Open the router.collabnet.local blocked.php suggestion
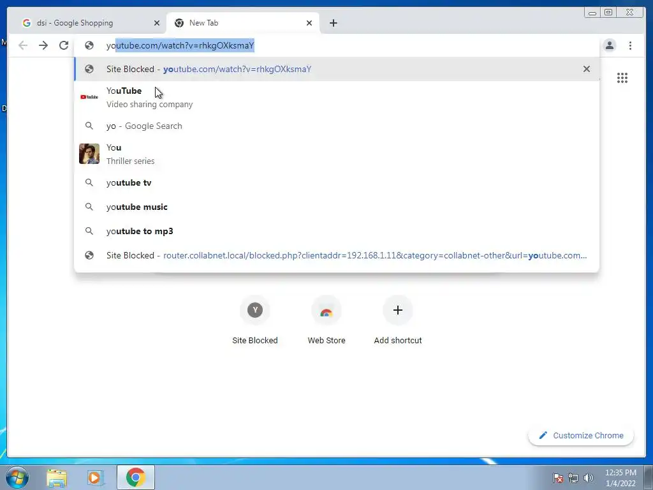Image resolution: width=653 pixels, height=490 pixels. (337, 255)
